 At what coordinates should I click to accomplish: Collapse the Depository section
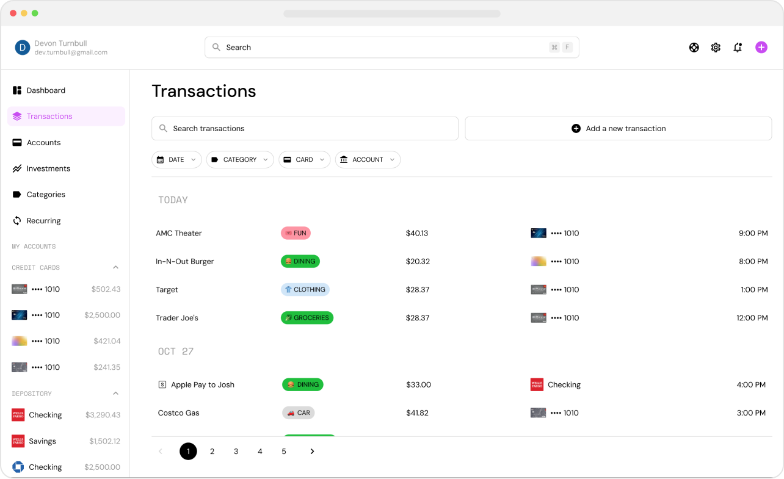116,394
